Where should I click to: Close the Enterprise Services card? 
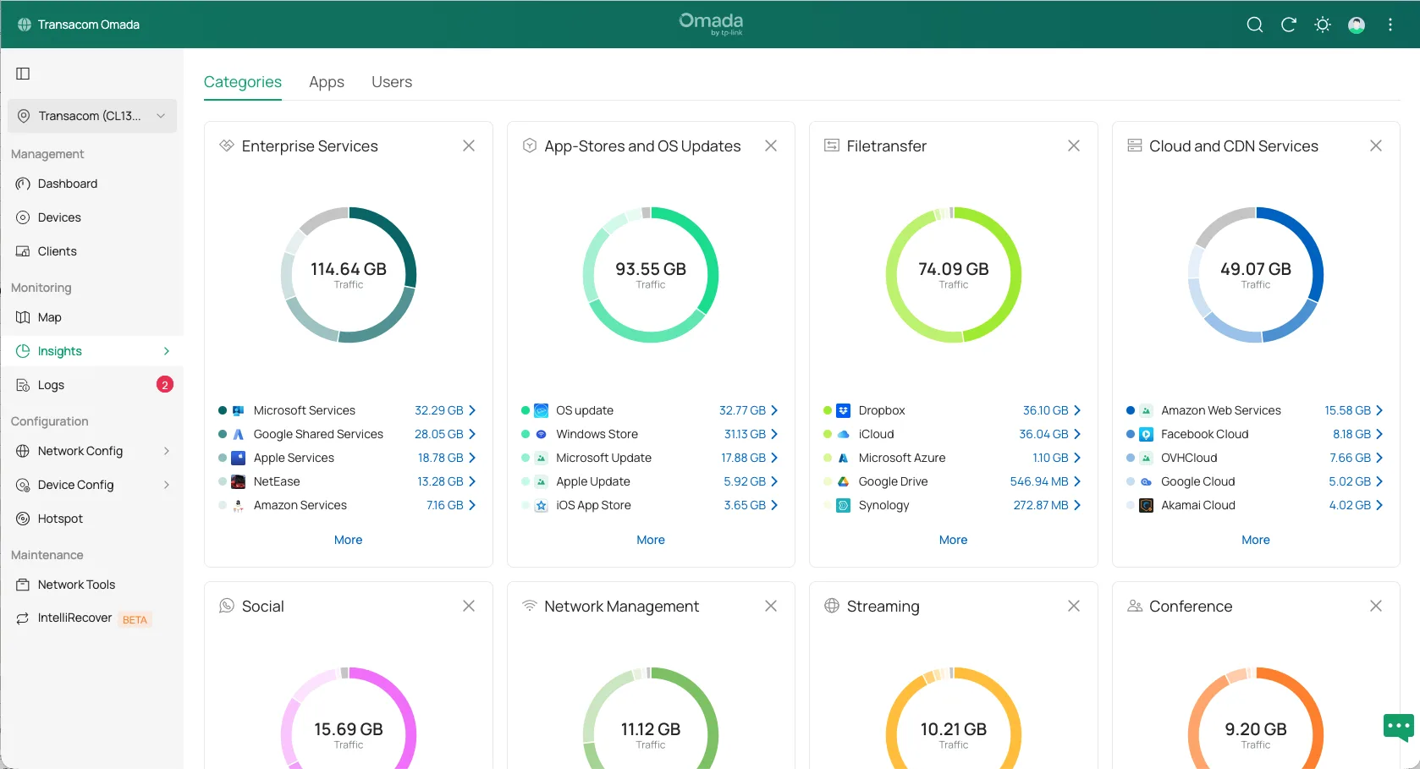pos(469,146)
